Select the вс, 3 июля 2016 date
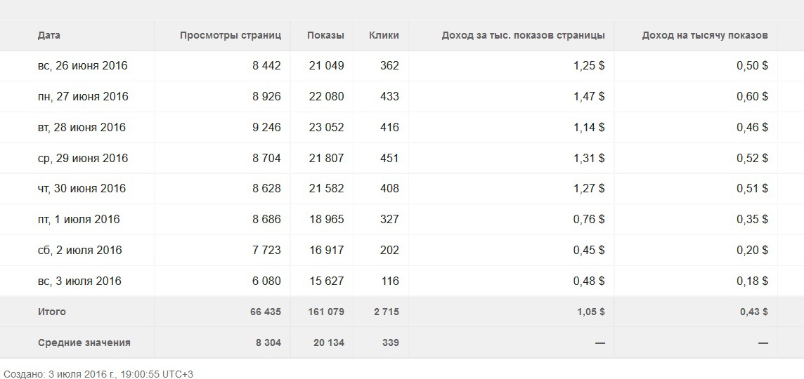 [x=79, y=281]
